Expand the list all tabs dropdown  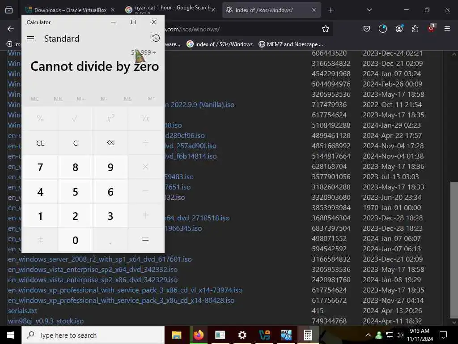coord(369,10)
